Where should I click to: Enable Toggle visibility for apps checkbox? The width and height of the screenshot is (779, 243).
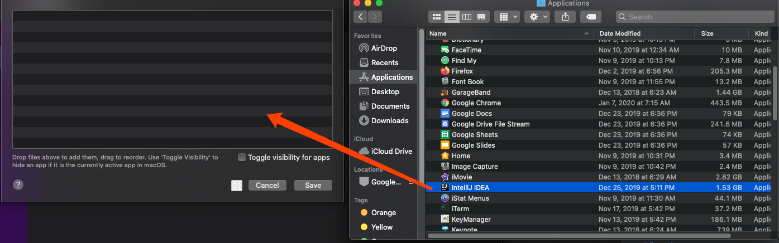[x=242, y=158]
